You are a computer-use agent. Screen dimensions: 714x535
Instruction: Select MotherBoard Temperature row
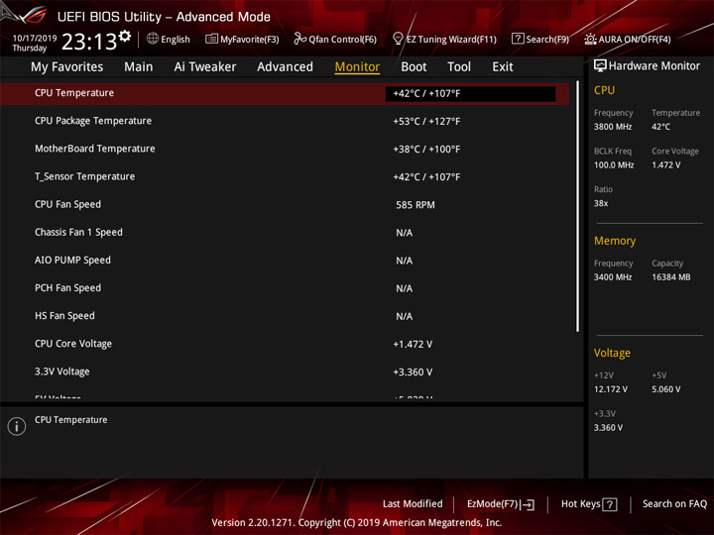pos(285,150)
